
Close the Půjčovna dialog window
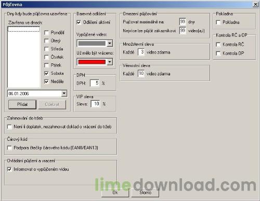click(x=255, y=4)
